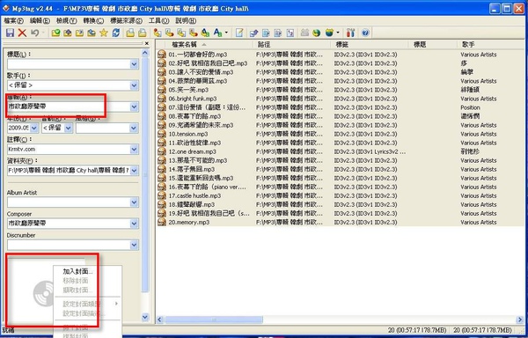Click the file list horizontal scrollbar thumb
Screen dimensions: 528x338
point(214,320)
